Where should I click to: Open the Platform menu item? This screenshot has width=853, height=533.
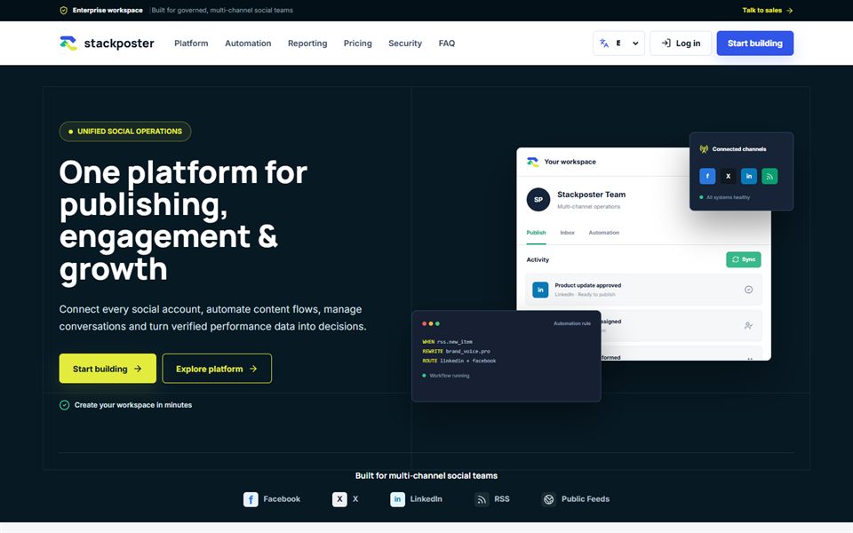[191, 43]
